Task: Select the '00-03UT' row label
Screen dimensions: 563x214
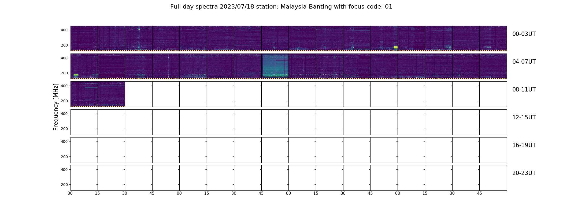Action: 524,34
